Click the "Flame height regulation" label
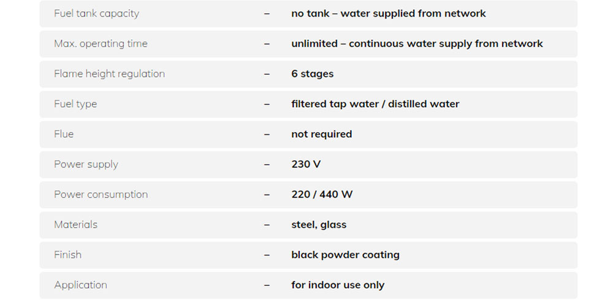This screenshot has height=306, width=613. [109, 73]
